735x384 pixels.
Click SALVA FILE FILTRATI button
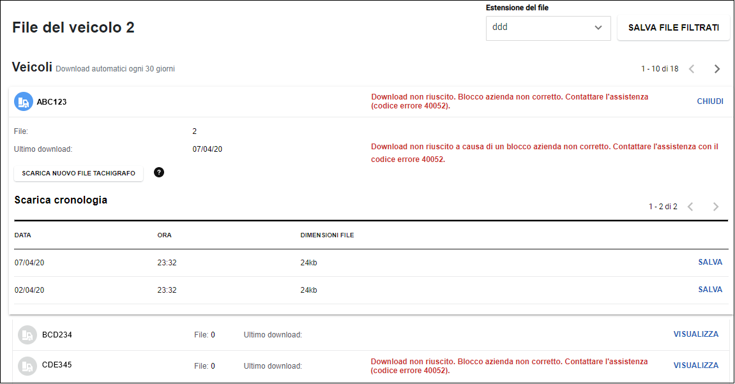click(673, 28)
